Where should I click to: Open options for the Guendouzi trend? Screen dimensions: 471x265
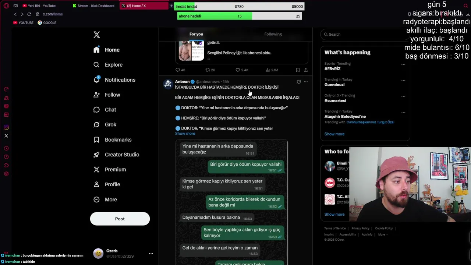tap(403, 80)
